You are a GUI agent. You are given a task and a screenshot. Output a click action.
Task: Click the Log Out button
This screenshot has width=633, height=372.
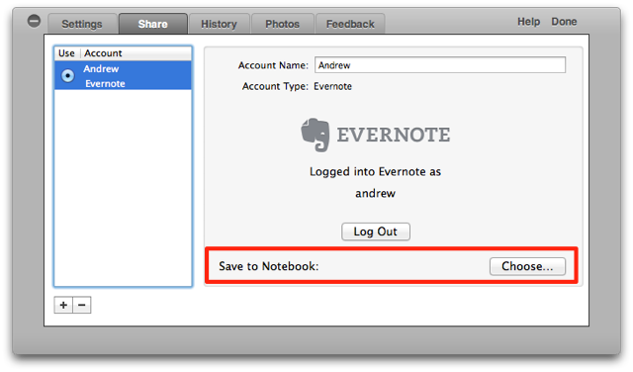376,232
